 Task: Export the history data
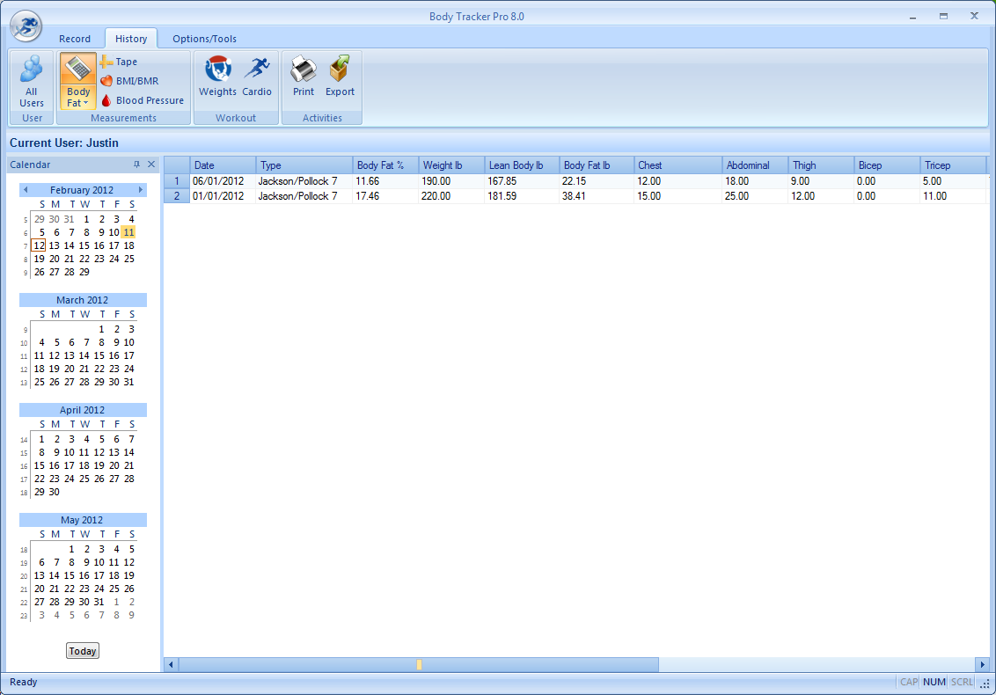(340, 77)
